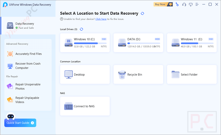The image size is (221, 135).
Task: Choose Select Folder location
Action: click(192, 75)
